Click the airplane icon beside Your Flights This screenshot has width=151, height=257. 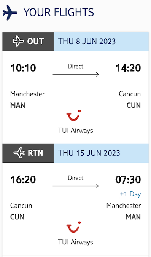tap(10, 13)
